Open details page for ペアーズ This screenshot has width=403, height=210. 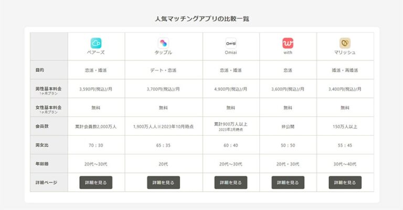pyautogui.click(x=96, y=182)
